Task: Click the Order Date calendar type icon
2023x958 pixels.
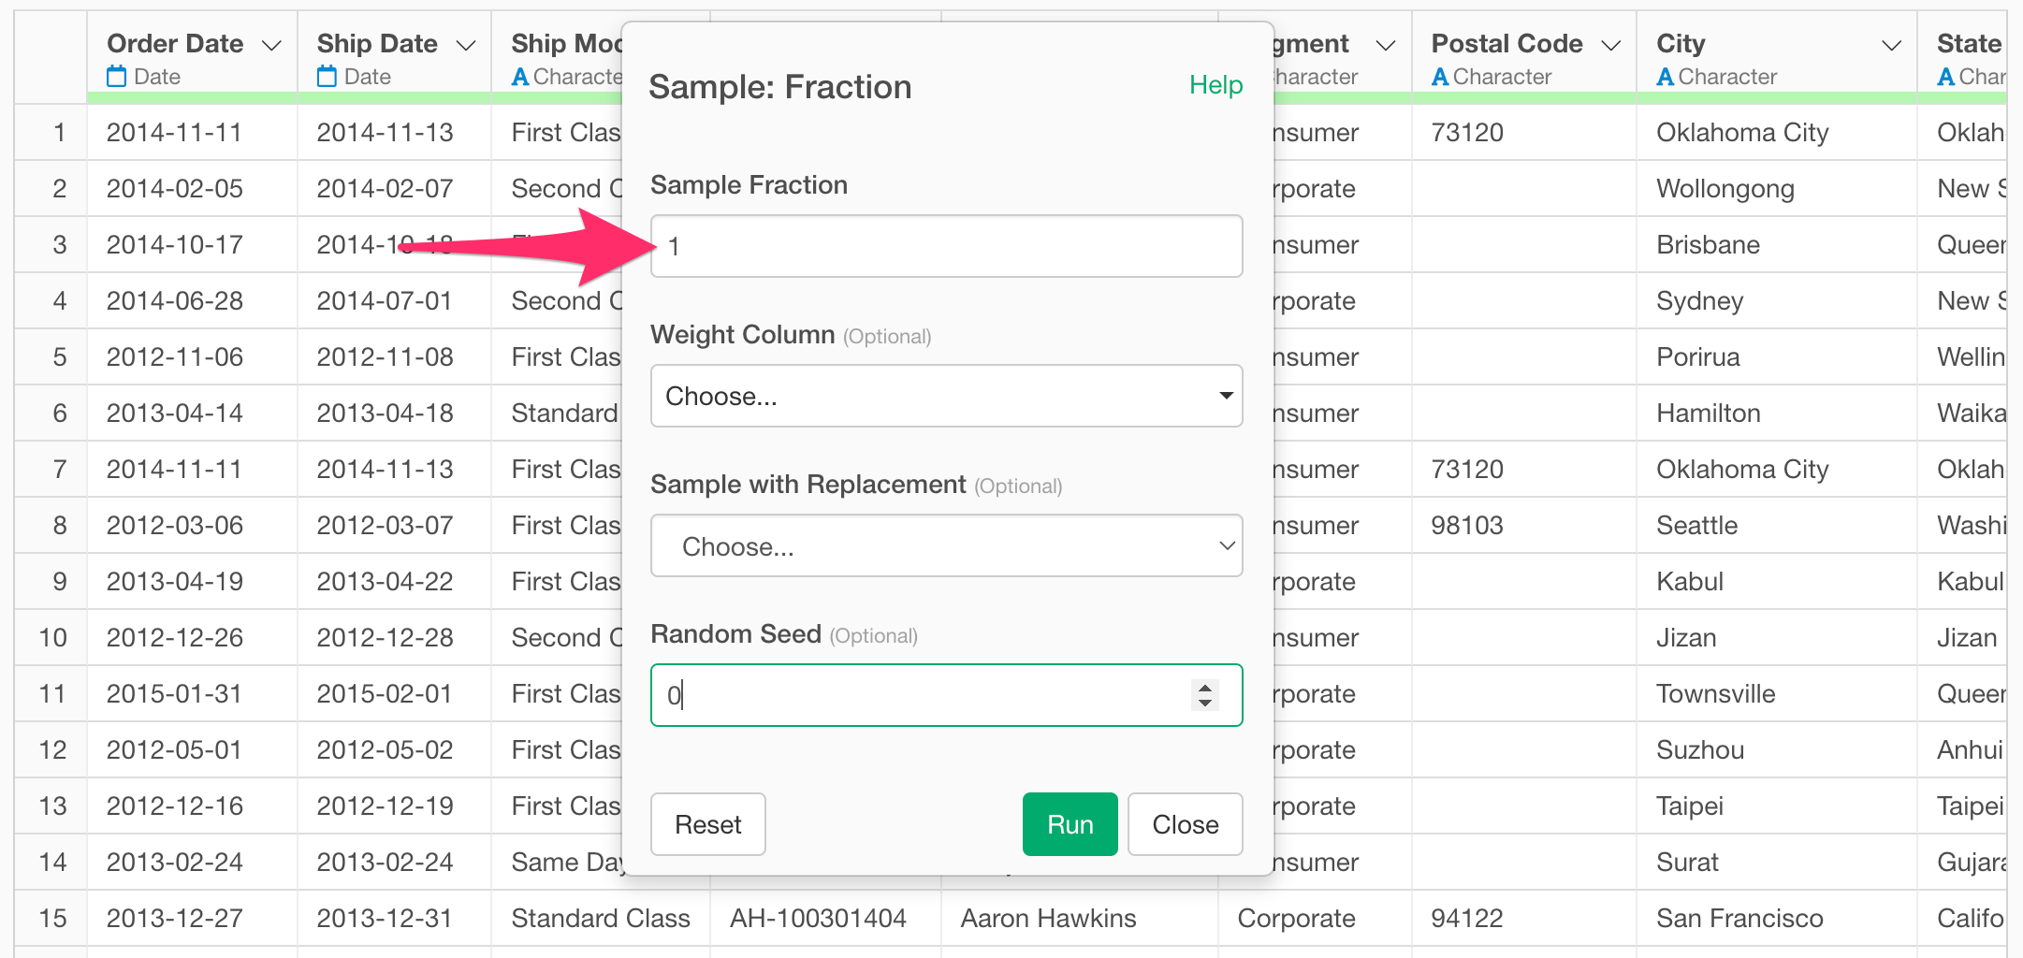Action: [x=117, y=77]
